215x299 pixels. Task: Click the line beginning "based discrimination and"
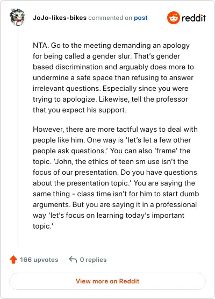pyautogui.click(x=113, y=67)
